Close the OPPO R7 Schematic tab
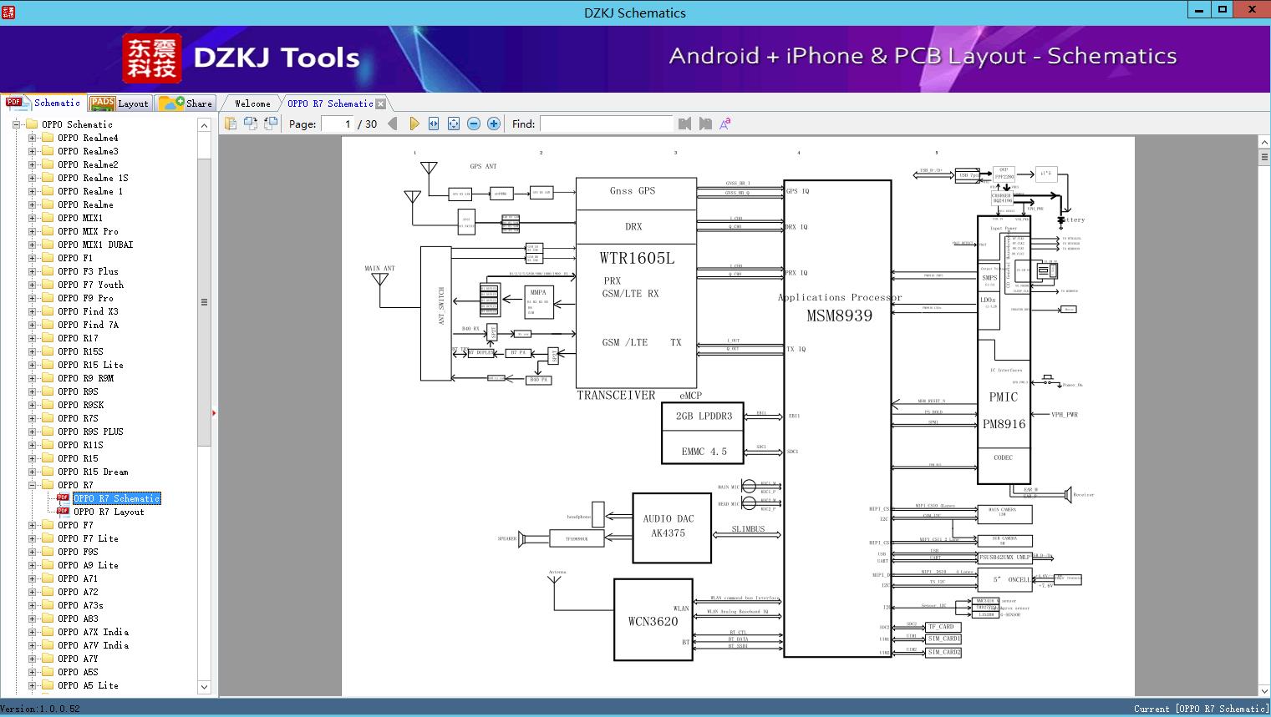The height and width of the screenshot is (717, 1271). pyautogui.click(x=381, y=104)
